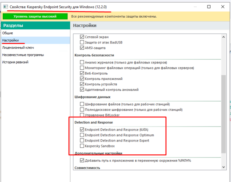231x182 pixels.
Task: Click the Kaspersky window title icon
Action: 6,7
